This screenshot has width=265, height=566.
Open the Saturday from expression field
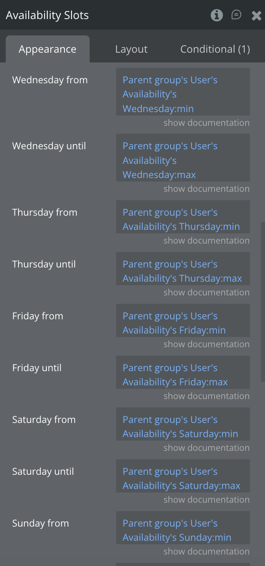pyautogui.click(x=183, y=426)
